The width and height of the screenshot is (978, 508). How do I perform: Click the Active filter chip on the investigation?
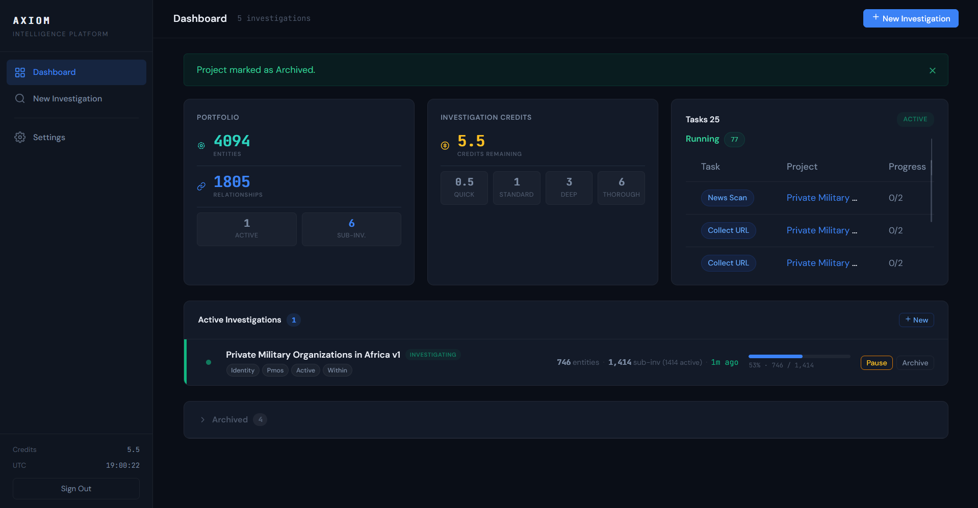(305, 370)
